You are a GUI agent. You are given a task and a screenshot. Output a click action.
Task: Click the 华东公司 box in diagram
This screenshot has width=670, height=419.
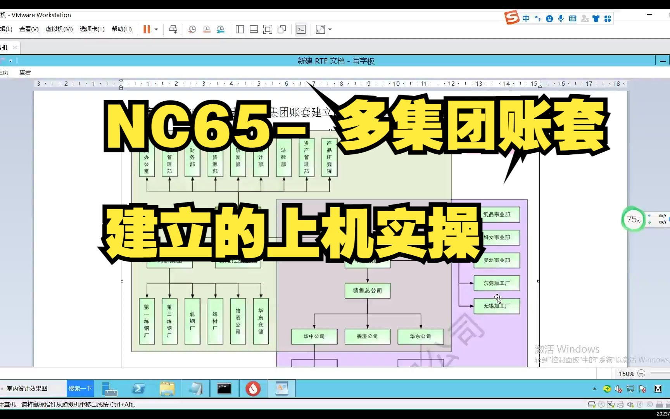tap(421, 336)
